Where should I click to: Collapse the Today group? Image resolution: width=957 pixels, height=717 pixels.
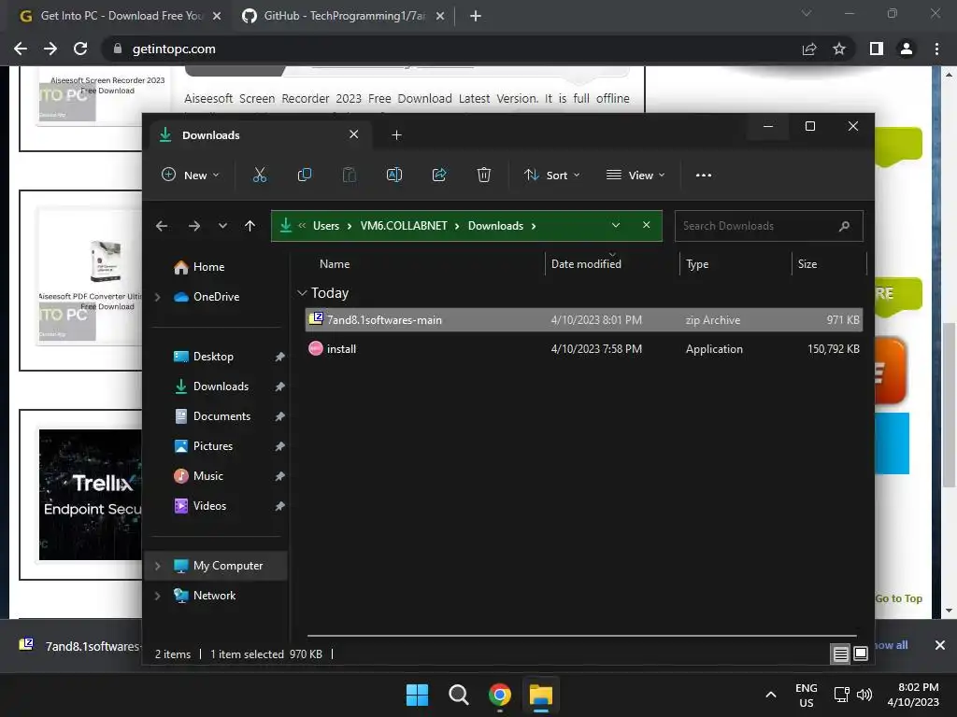[x=302, y=293]
